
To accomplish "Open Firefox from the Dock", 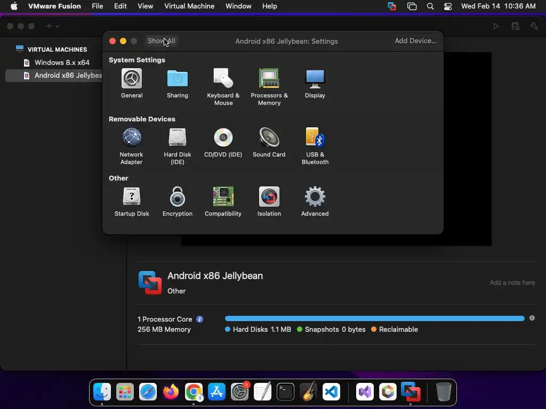I will (x=171, y=392).
